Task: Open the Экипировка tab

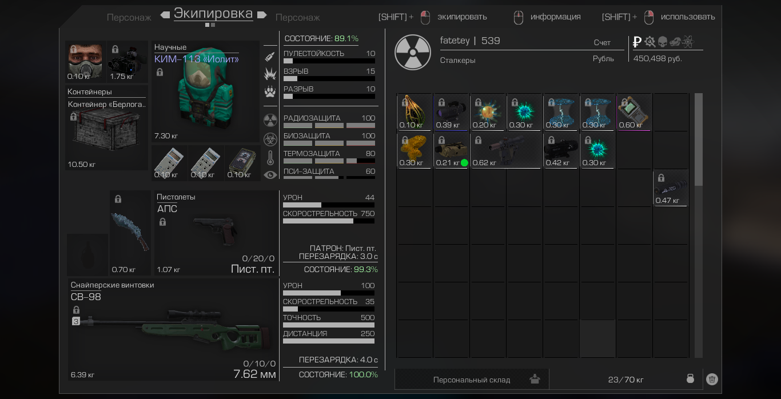Action: (213, 13)
